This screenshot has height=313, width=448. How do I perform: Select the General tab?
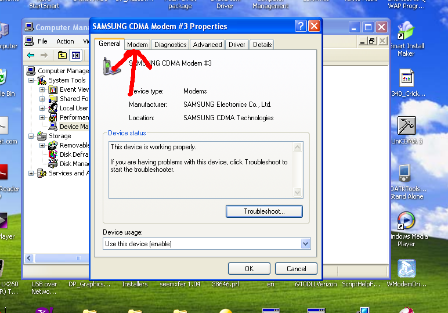click(110, 44)
